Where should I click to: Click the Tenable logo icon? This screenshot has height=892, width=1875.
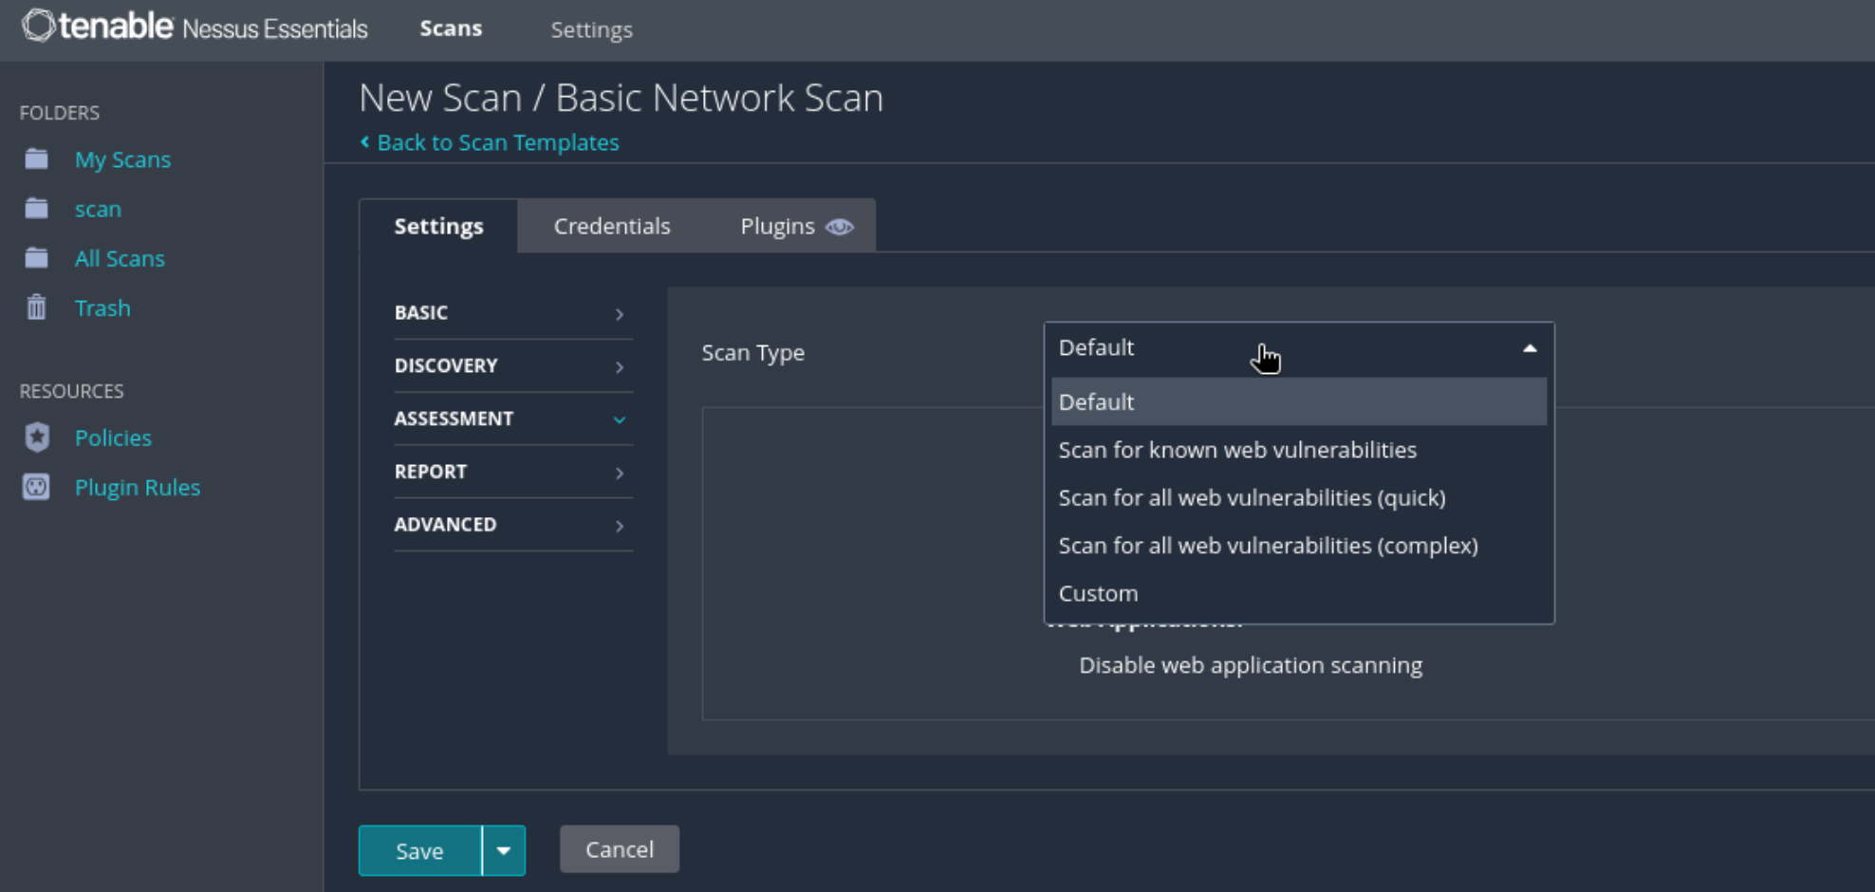tap(38, 26)
